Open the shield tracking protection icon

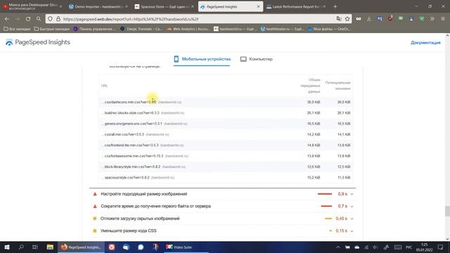(x=50, y=19)
